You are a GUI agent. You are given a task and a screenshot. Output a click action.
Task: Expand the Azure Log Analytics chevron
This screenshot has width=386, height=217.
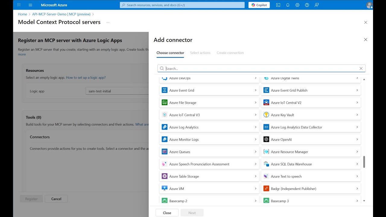click(255, 127)
